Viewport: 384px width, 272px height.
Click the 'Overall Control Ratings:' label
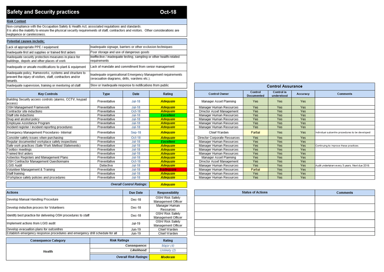129,184
